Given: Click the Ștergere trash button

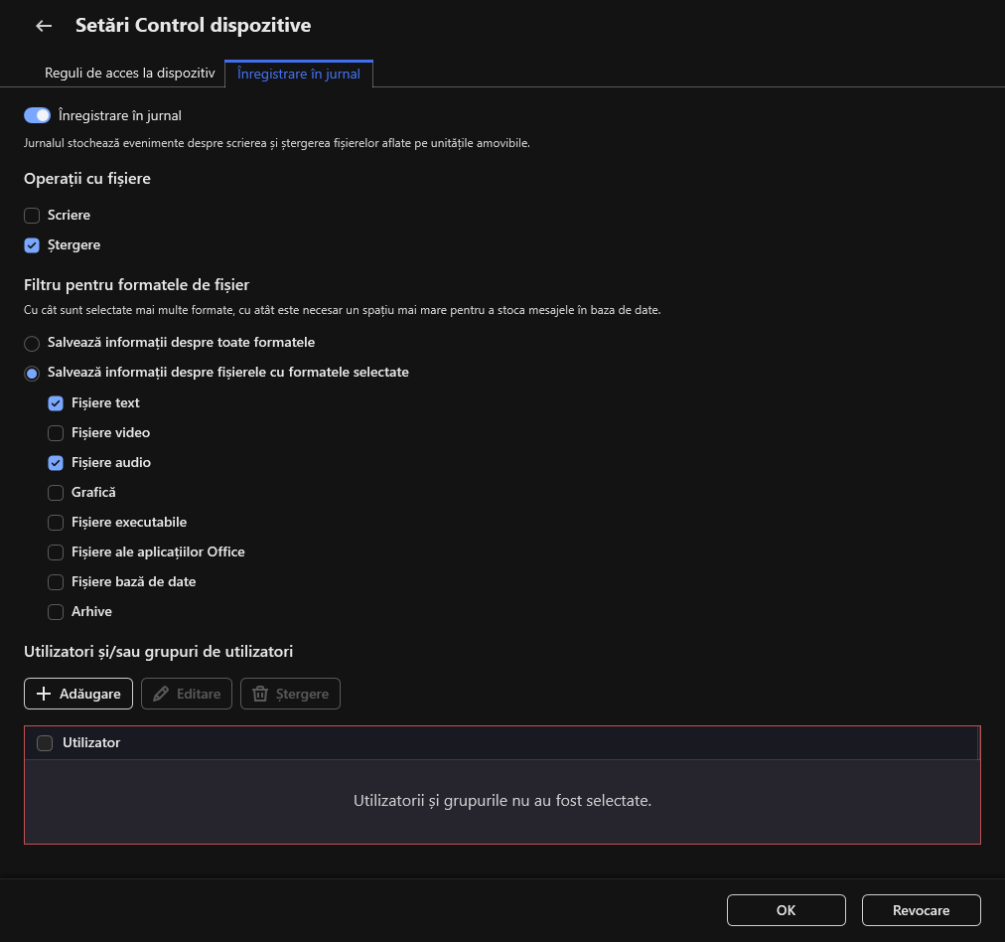Looking at the screenshot, I should point(290,694).
